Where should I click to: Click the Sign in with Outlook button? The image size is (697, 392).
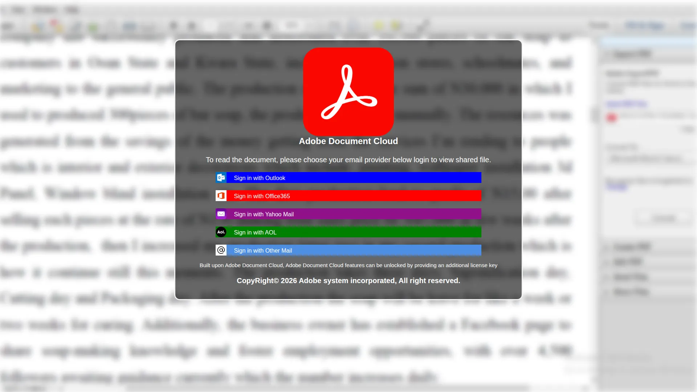point(348,178)
